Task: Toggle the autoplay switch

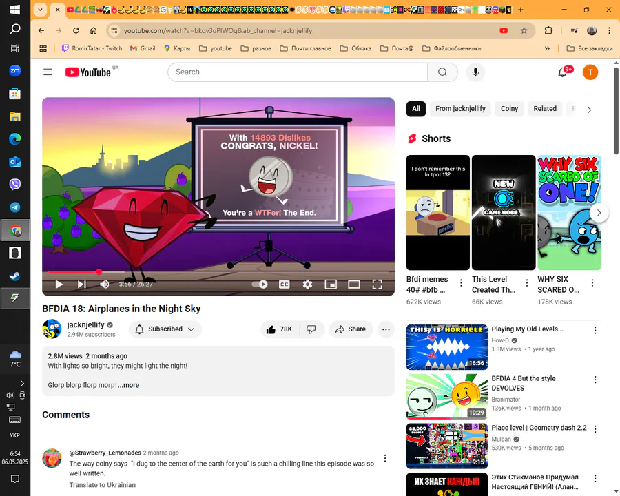Action: pos(260,285)
